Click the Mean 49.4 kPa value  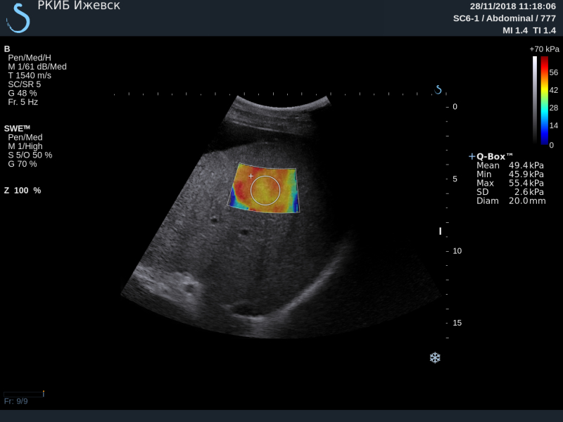tap(526, 165)
